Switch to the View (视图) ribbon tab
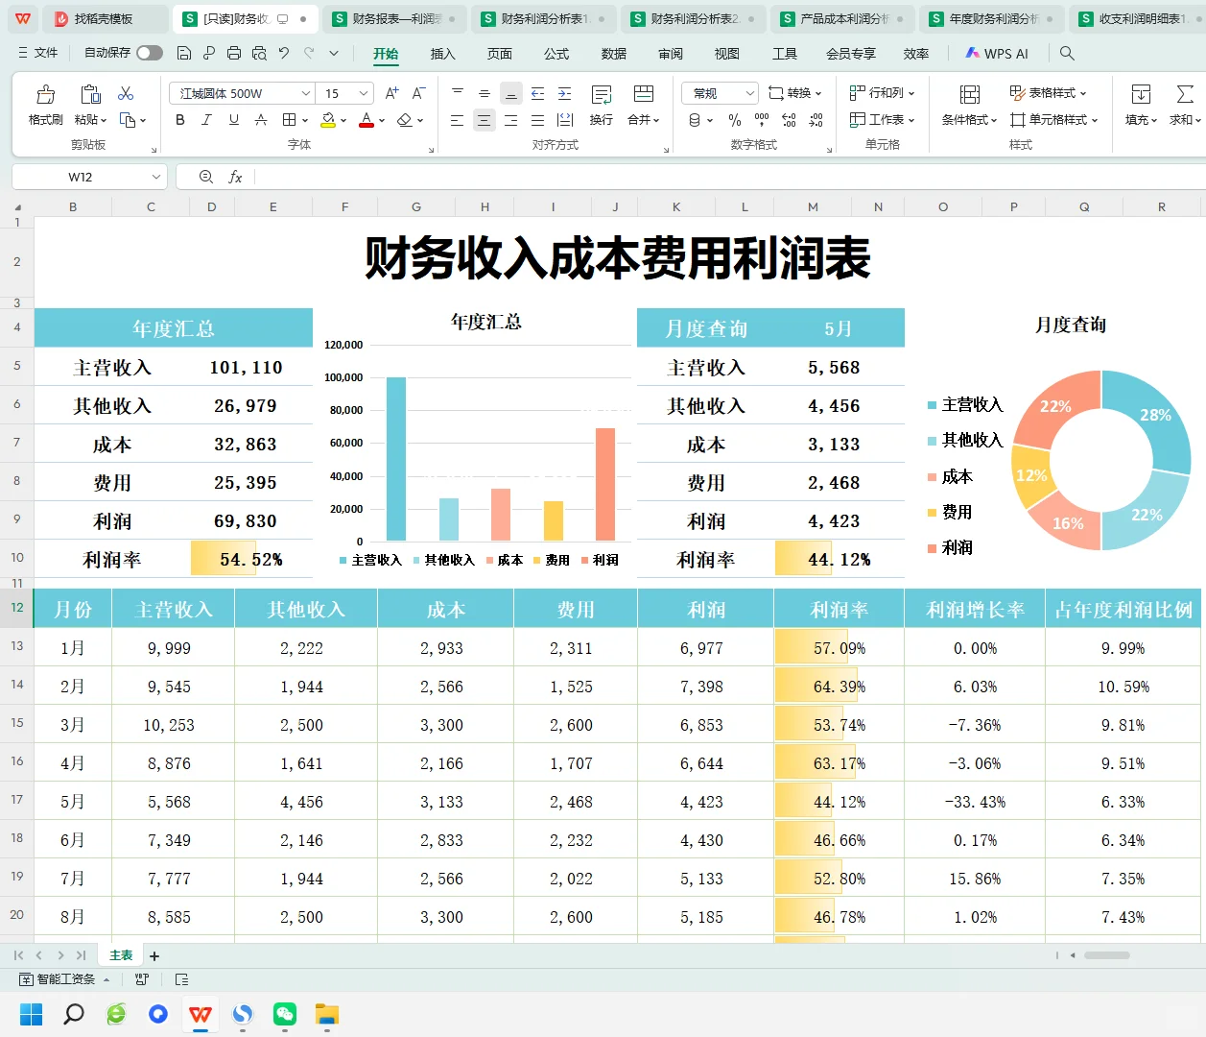 point(727,54)
